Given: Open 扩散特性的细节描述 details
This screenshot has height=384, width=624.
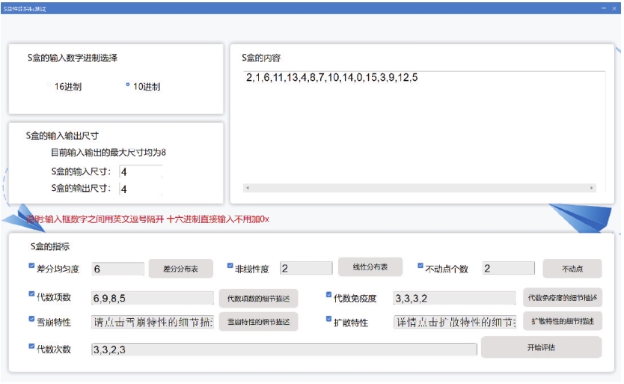Looking at the screenshot, I should tap(562, 321).
